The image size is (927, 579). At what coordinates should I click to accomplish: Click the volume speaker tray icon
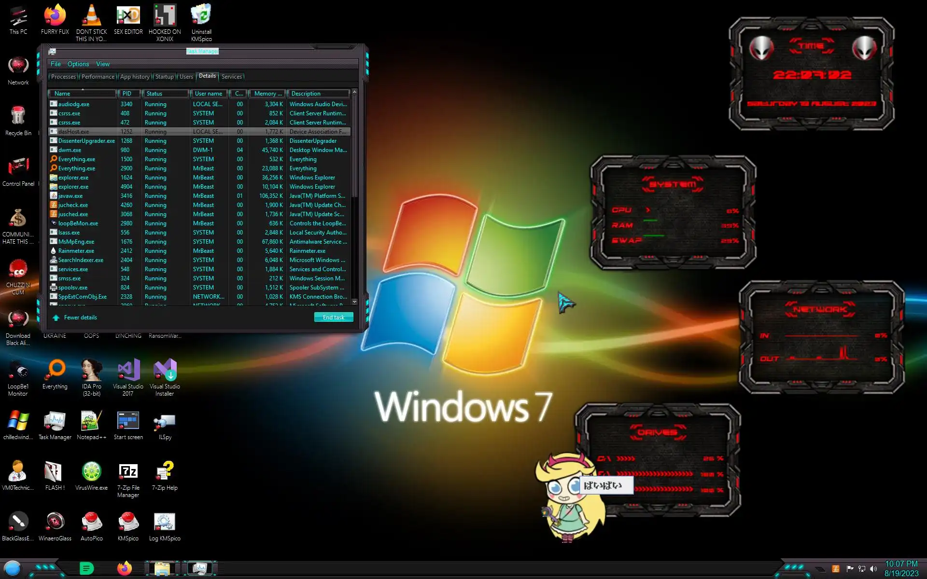pos(873,569)
